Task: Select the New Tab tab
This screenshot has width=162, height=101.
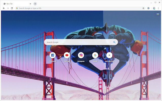Action: click(17, 4)
